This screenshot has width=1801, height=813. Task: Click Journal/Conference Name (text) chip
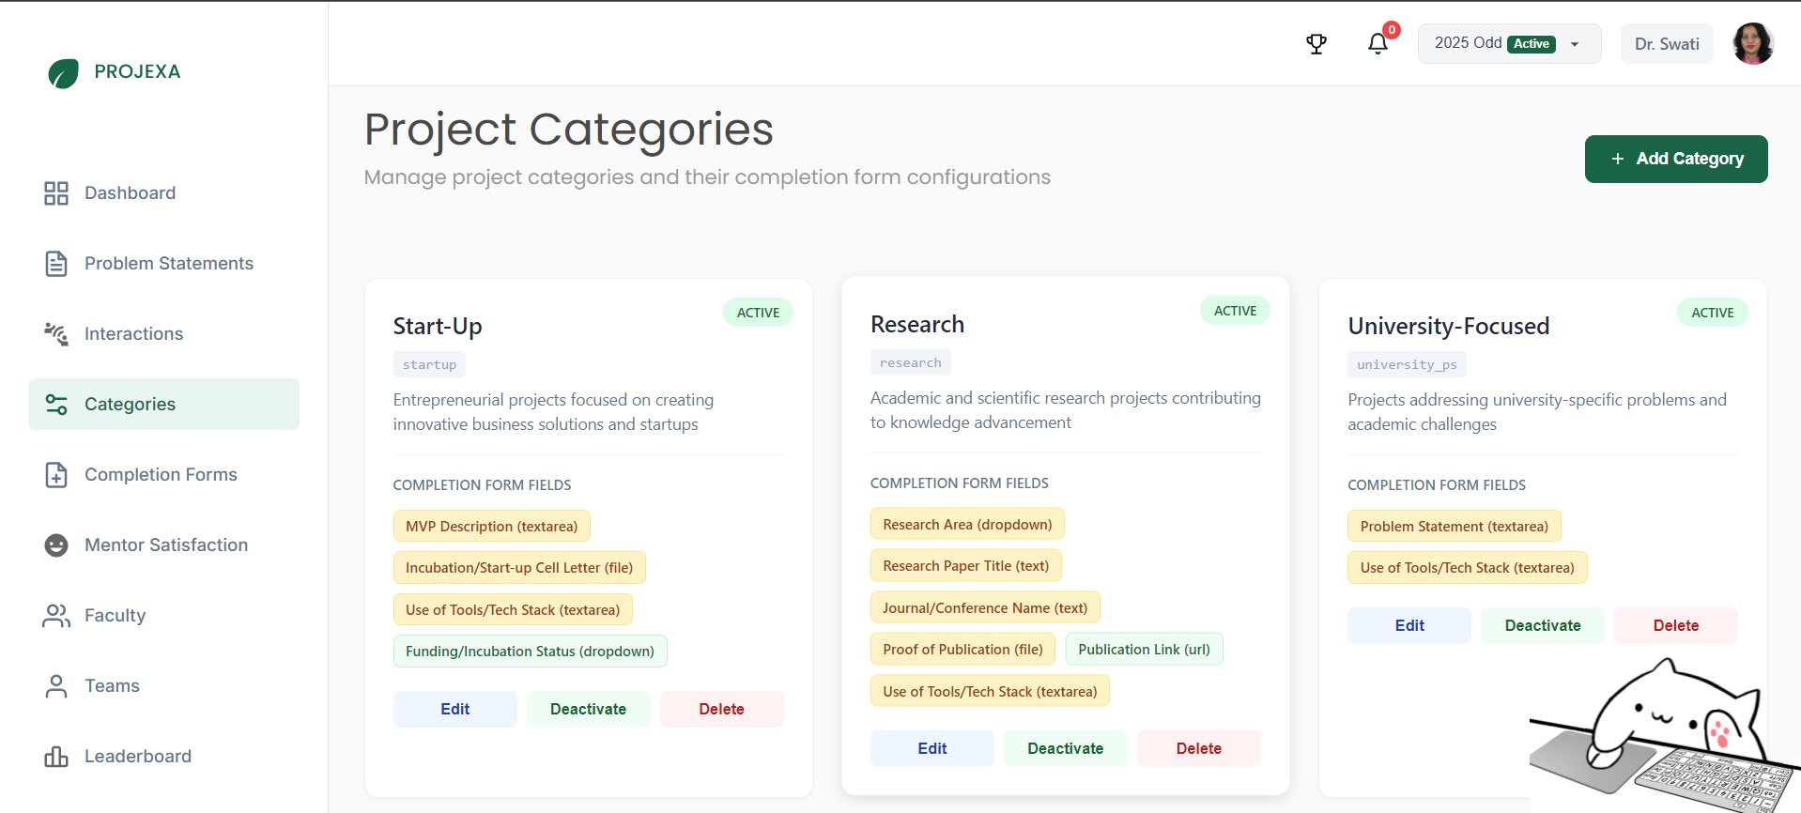pos(985,608)
